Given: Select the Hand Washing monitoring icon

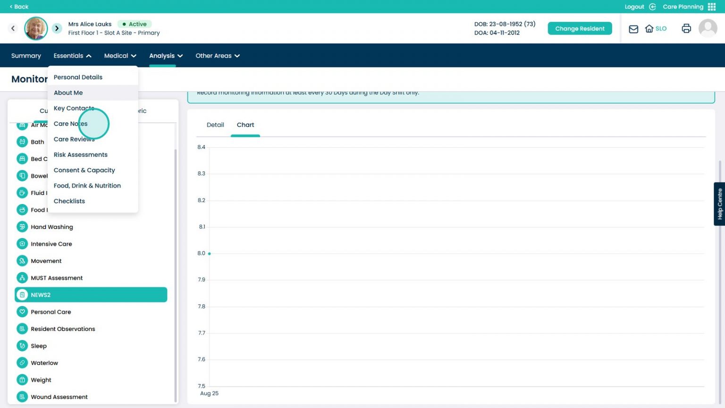Looking at the screenshot, I should pyautogui.click(x=23, y=227).
